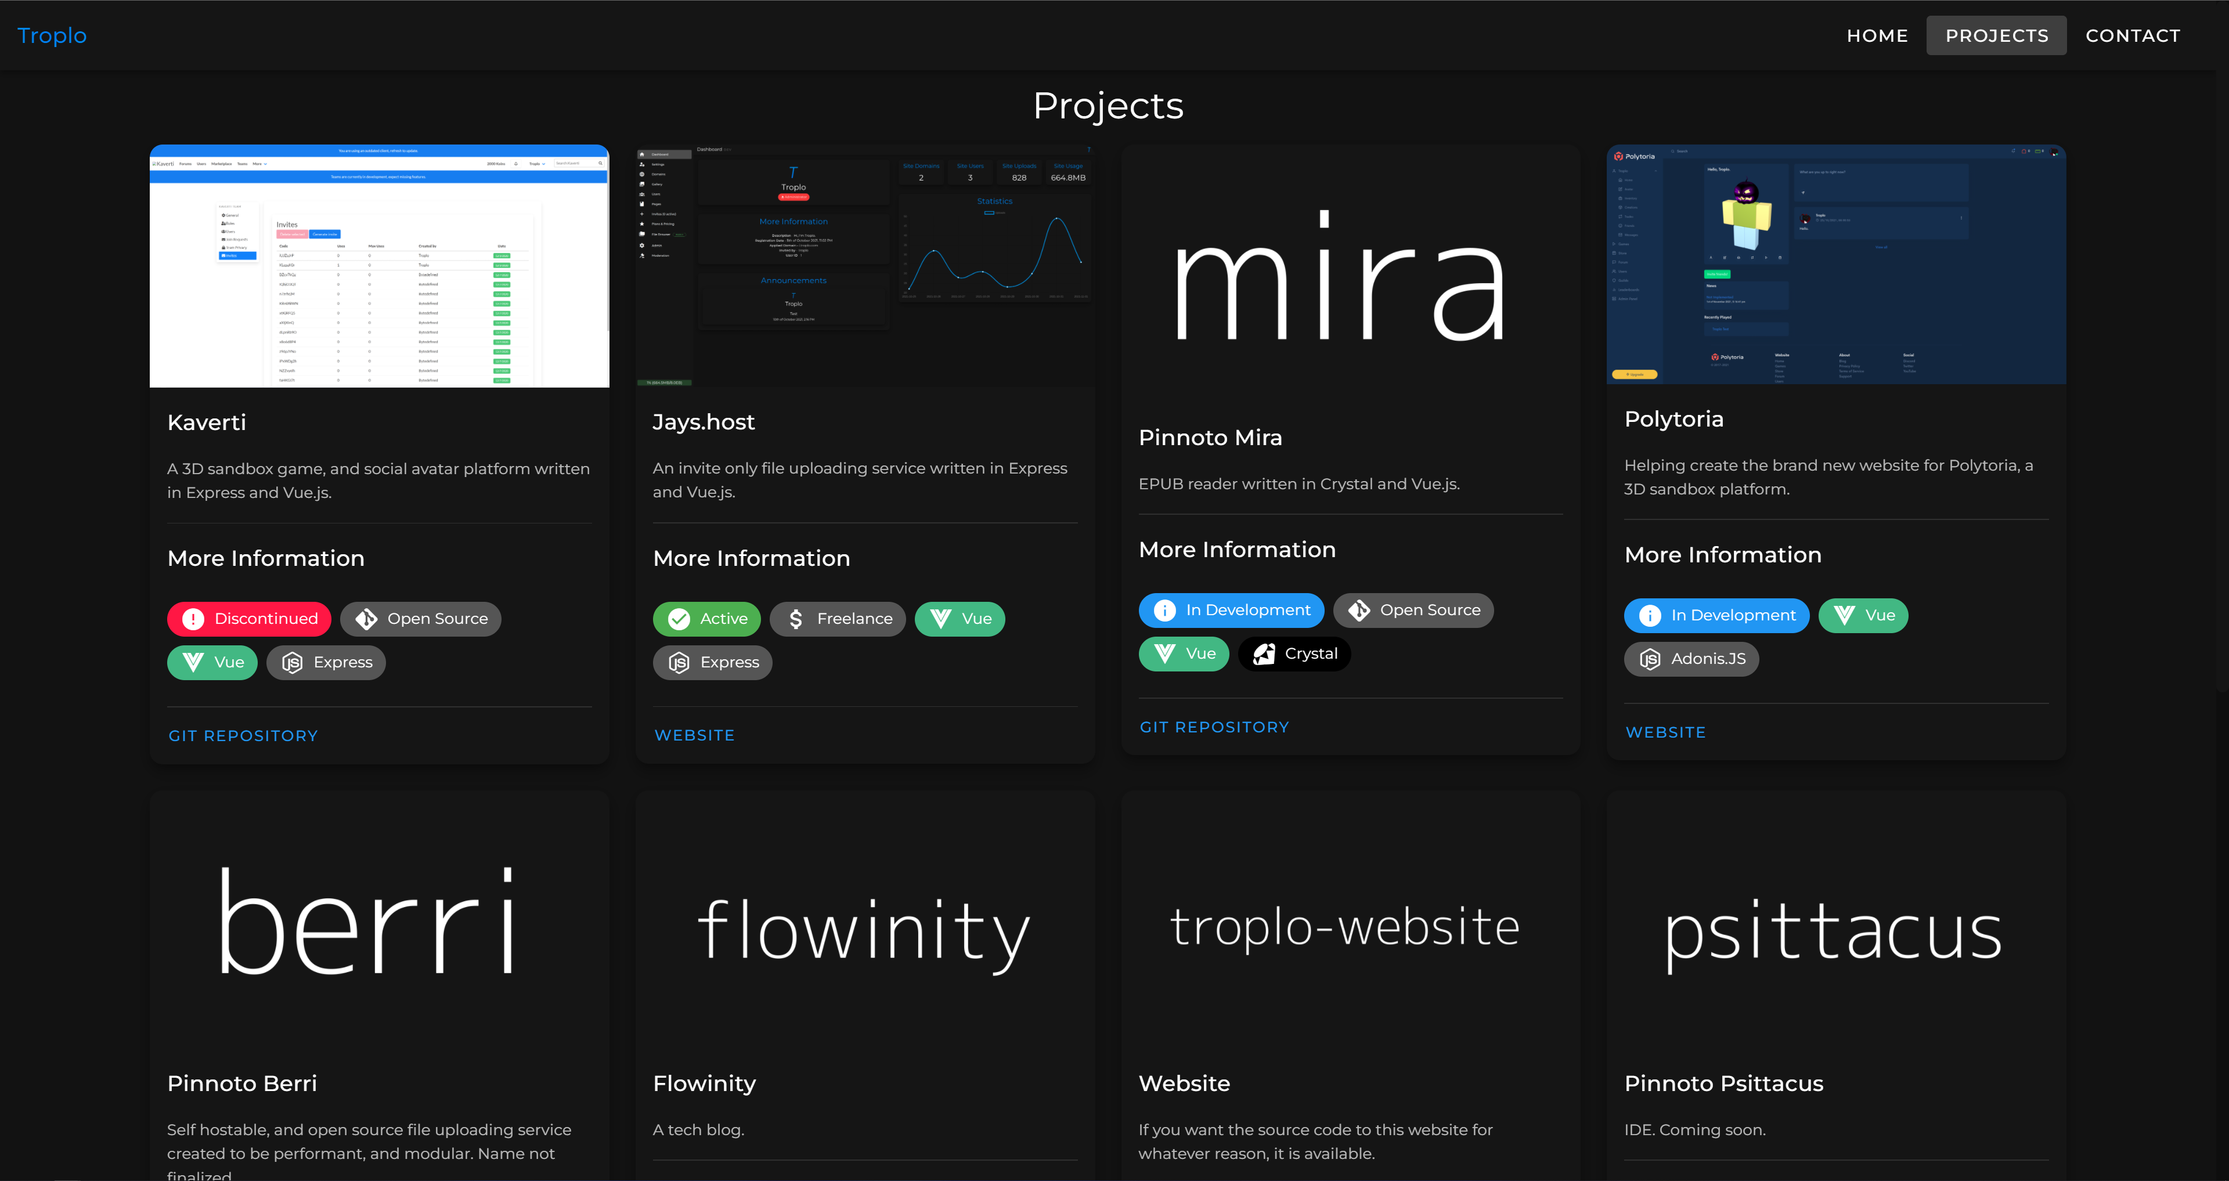
Task: Open the Polytoria Website link
Action: (x=1665, y=732)
